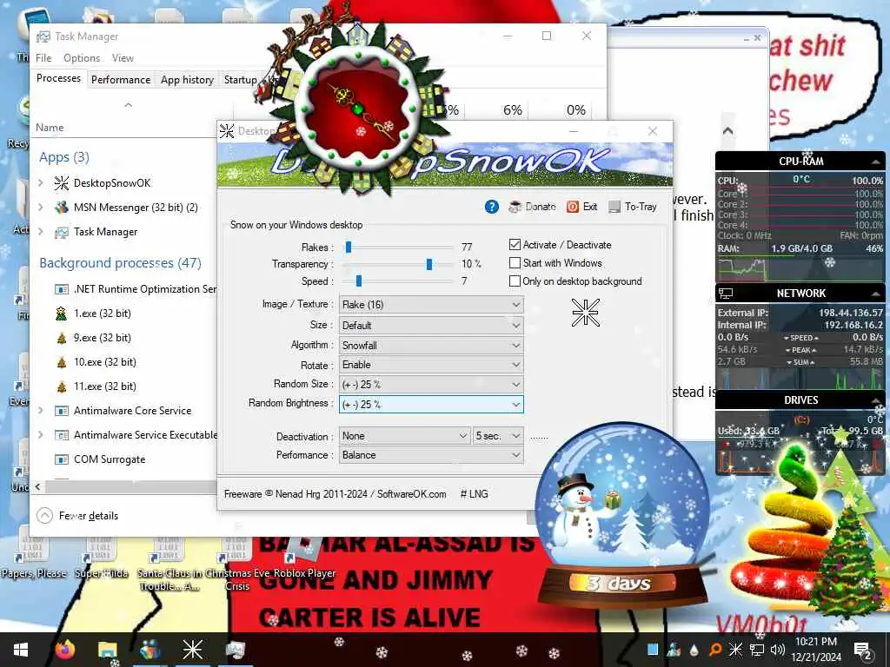Click the Flakes slider handle
The height and width of the screenshot is (667, 890).
pyautogui.click(x=349, y=247)
